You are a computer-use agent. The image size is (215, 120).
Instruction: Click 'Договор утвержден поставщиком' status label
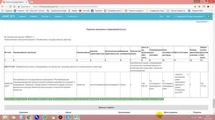[40, 99]
